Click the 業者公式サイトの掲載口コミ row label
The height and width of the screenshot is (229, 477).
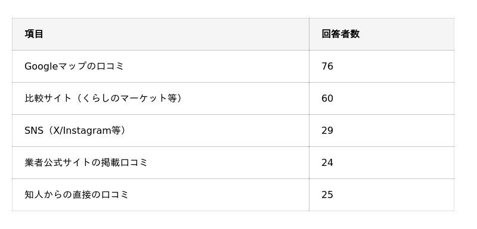(86, 162)
